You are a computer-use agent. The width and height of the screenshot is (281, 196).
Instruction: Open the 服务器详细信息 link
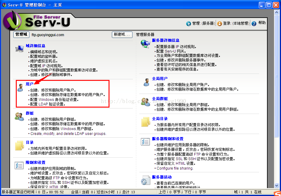pyautogui.click(x=165, y=40)
